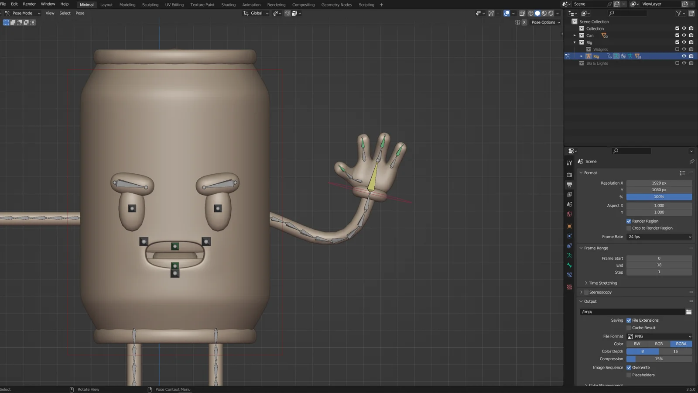Open the Render Properties tab
698x393 pixels.
point(569,175)
